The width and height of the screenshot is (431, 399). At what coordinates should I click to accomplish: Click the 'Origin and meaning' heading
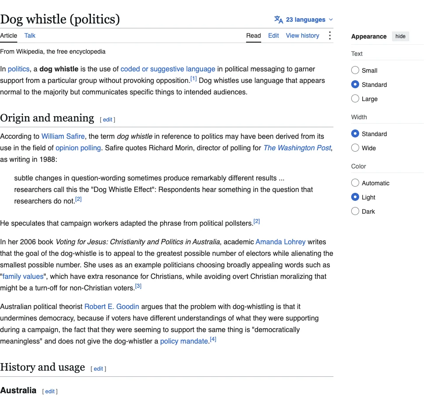pyautogui.click(x=47, y=118)
